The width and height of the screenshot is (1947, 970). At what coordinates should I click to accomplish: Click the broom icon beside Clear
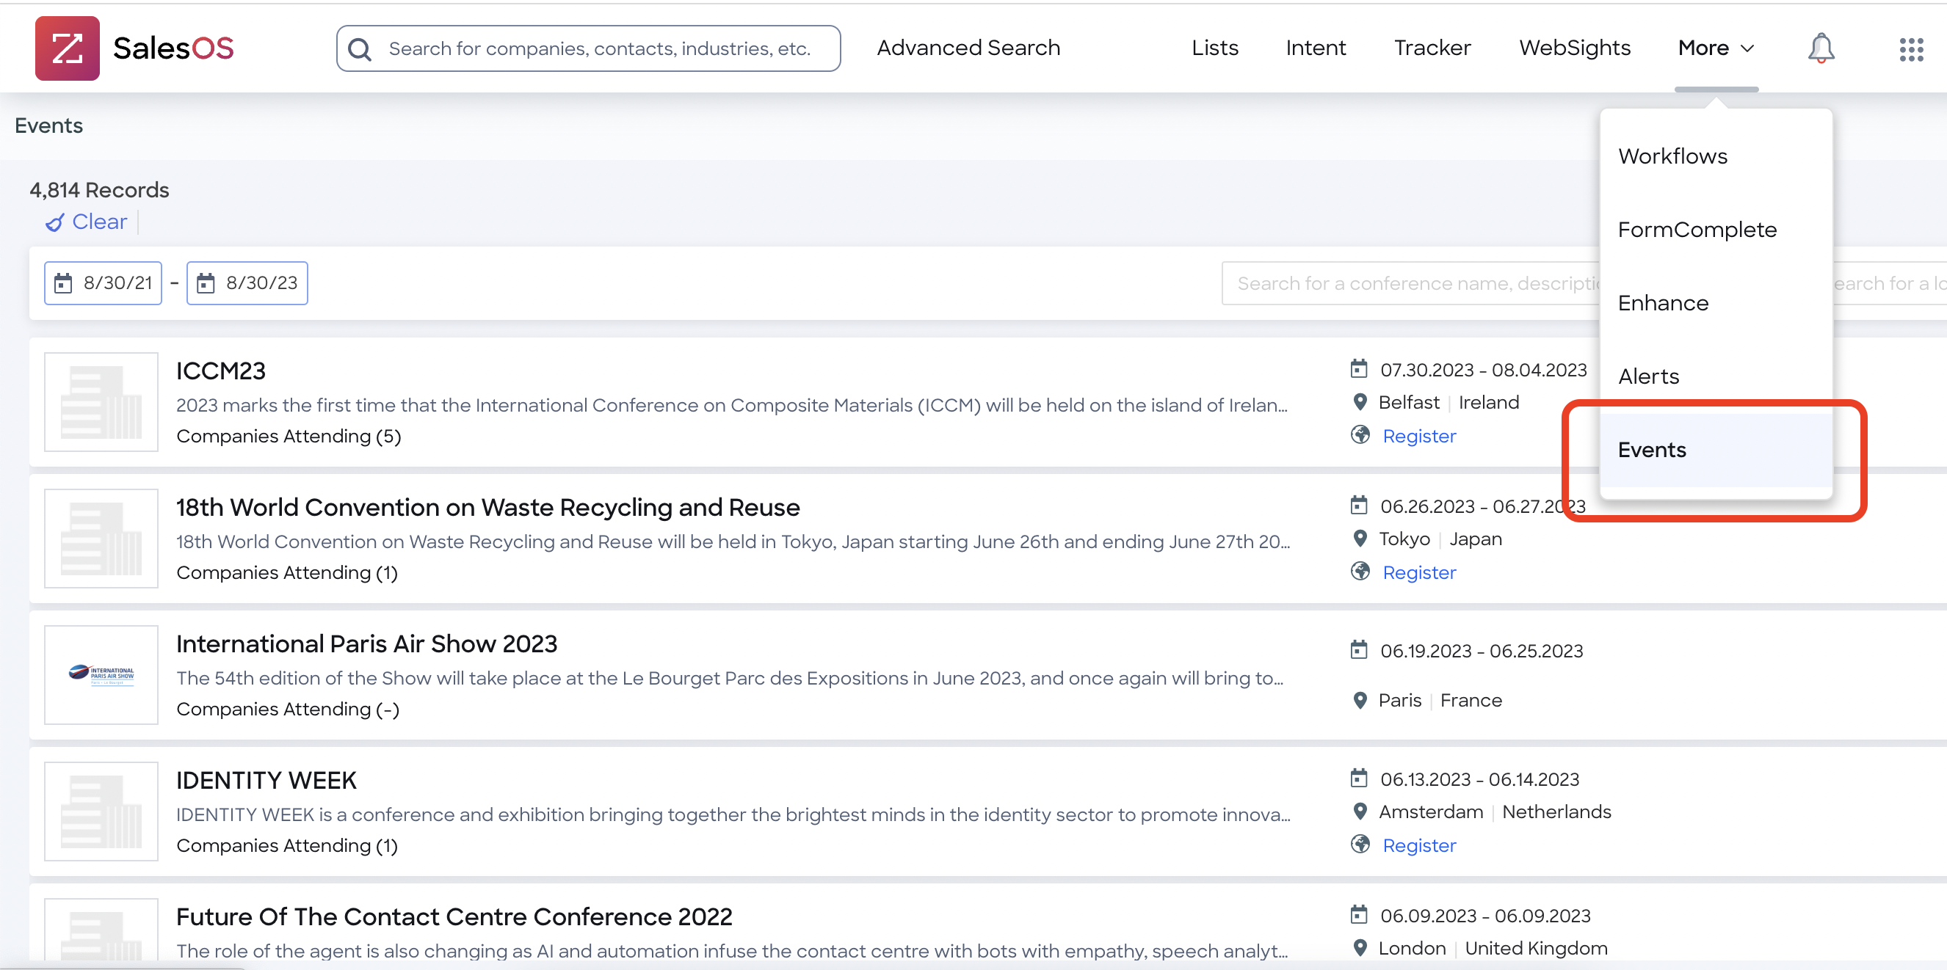click(x=54, y=222)
